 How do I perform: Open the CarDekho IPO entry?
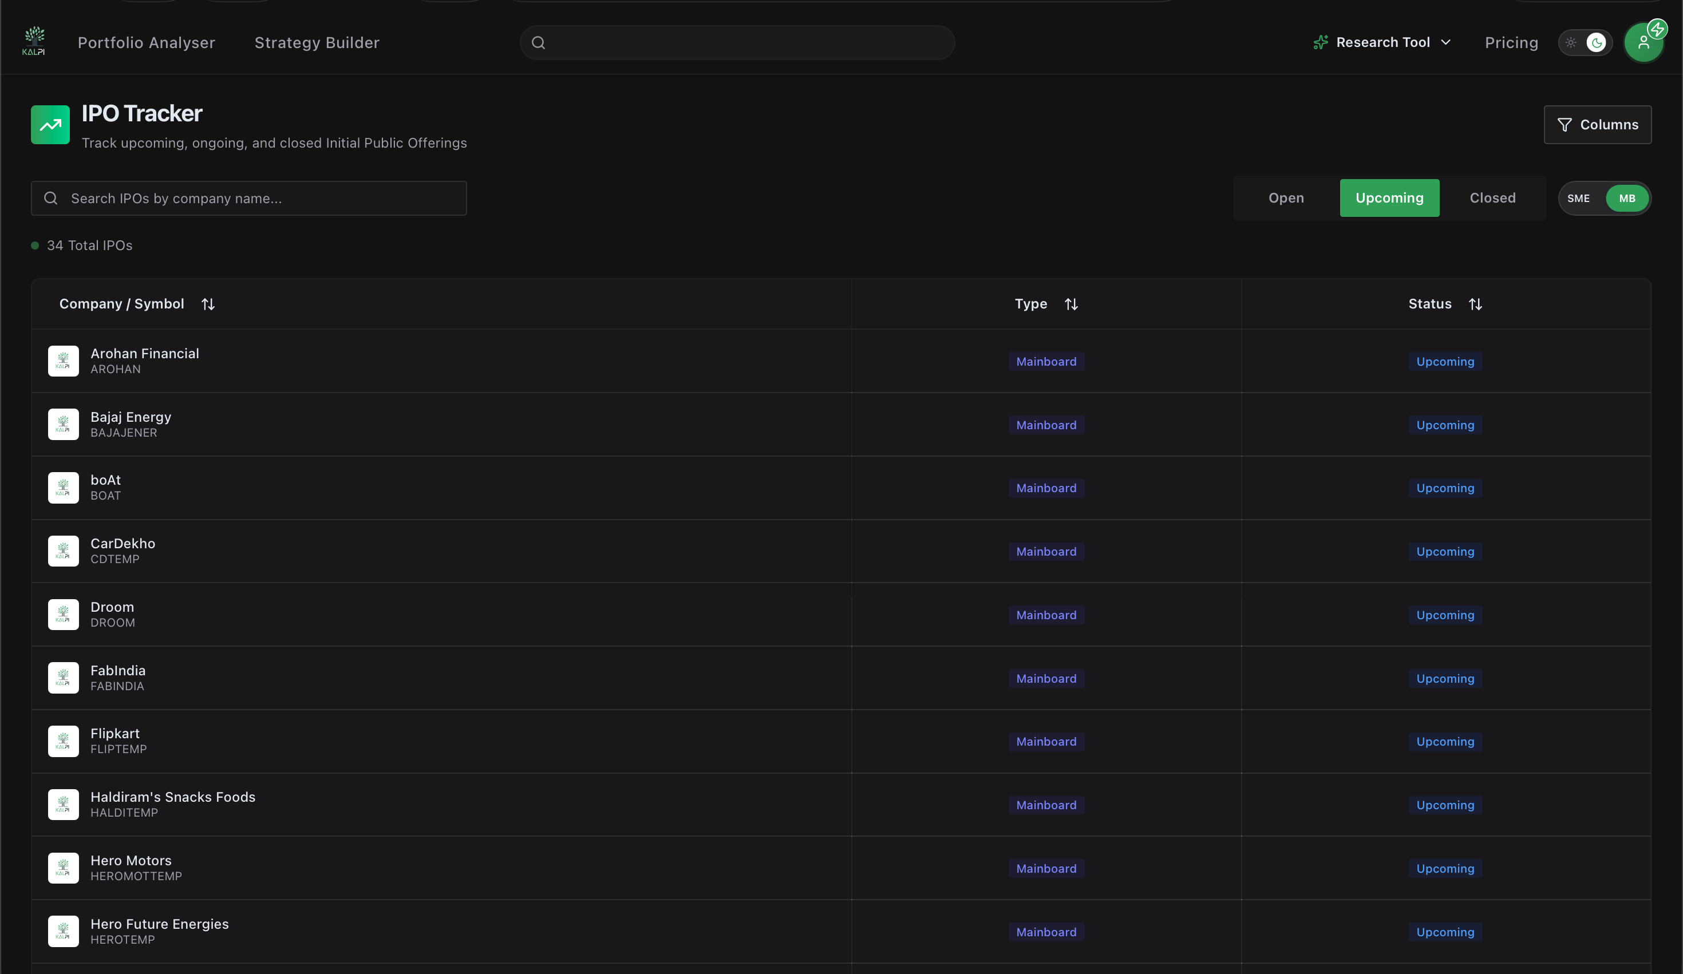point(841,552)
